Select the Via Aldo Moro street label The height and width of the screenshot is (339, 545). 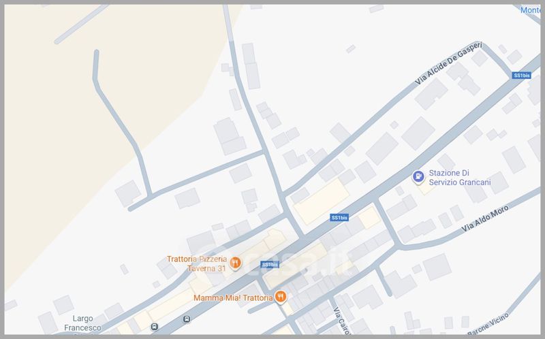tap(485, 219)
